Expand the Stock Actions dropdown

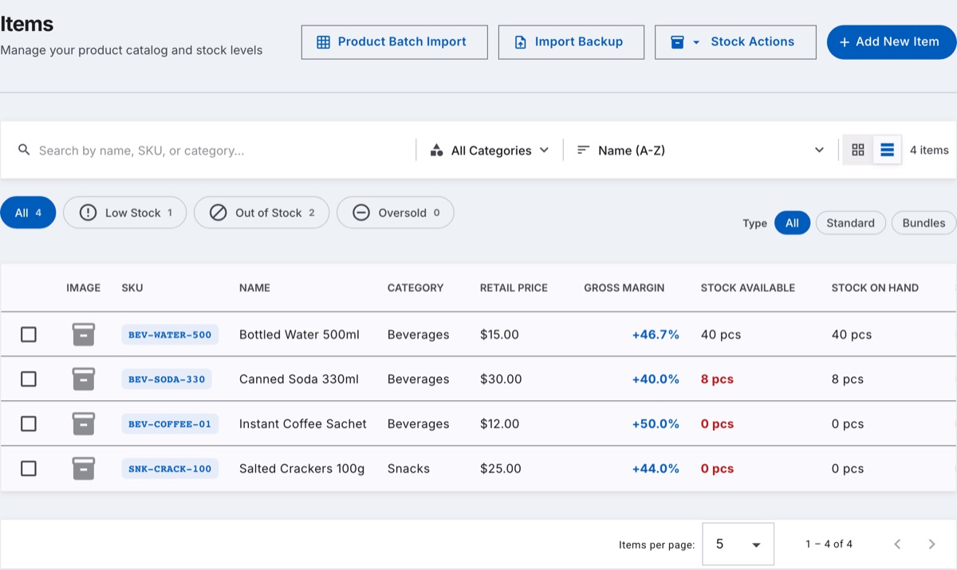(x=735, y=42)
